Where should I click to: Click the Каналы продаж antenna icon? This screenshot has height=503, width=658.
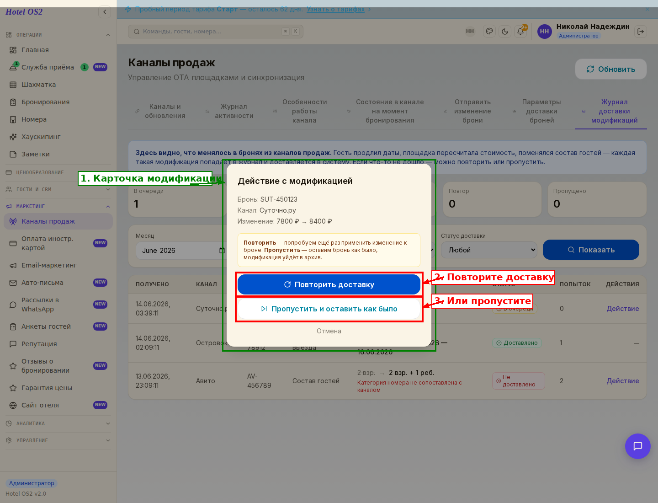click(x=13, y=221)
